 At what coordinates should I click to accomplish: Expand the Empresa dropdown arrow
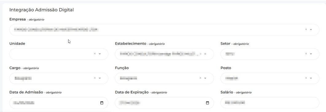pos(311,30)
